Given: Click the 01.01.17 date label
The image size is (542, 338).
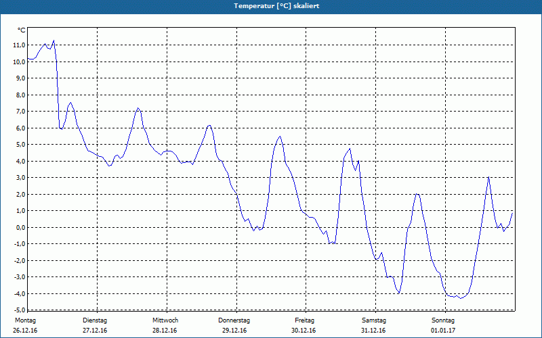Looking at the screenshot, I should [x=443, y=331].
